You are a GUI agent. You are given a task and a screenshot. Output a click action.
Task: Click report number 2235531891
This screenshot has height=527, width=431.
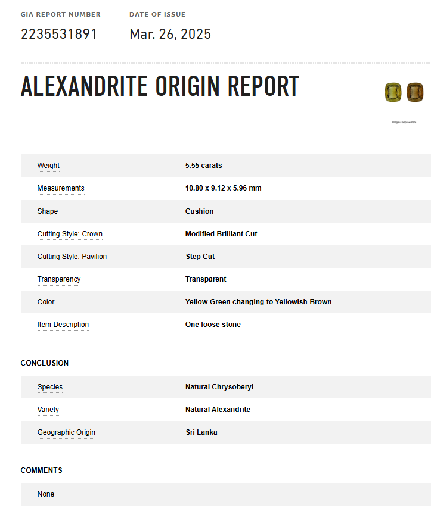59,34
